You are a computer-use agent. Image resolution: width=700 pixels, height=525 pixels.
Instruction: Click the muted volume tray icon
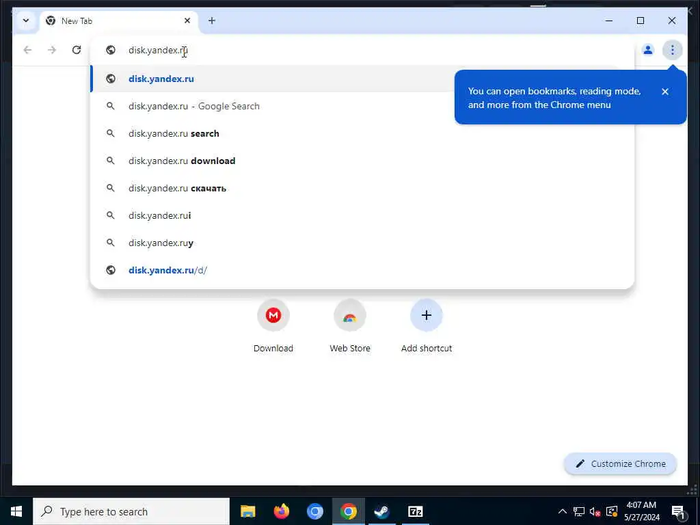[x=595, y=511]
